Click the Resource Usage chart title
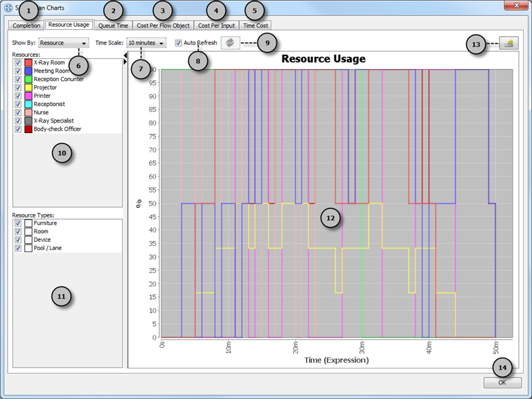Screen dimensions: 532x399 323,59
